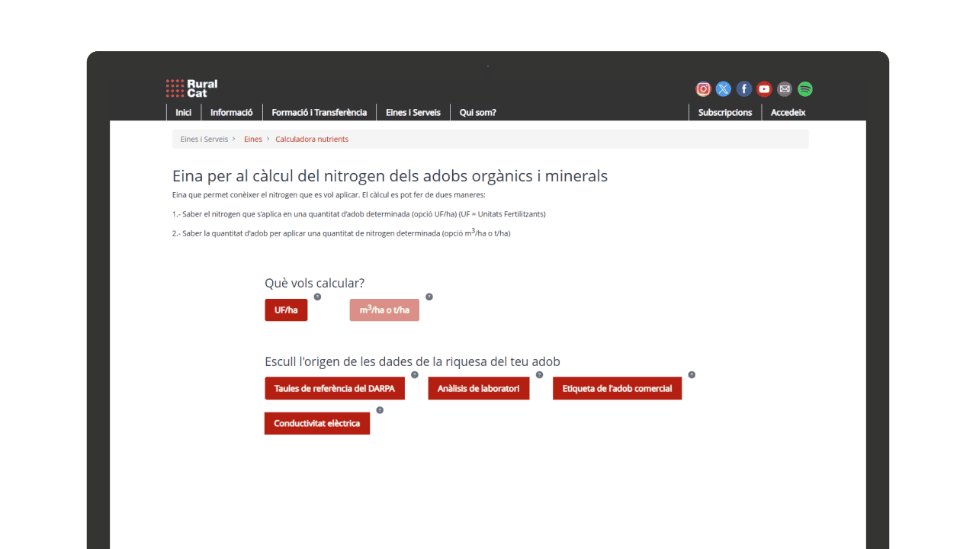
Task: Choose Anàlisis de laboratori as data source
Action: (x=478, y=388)
